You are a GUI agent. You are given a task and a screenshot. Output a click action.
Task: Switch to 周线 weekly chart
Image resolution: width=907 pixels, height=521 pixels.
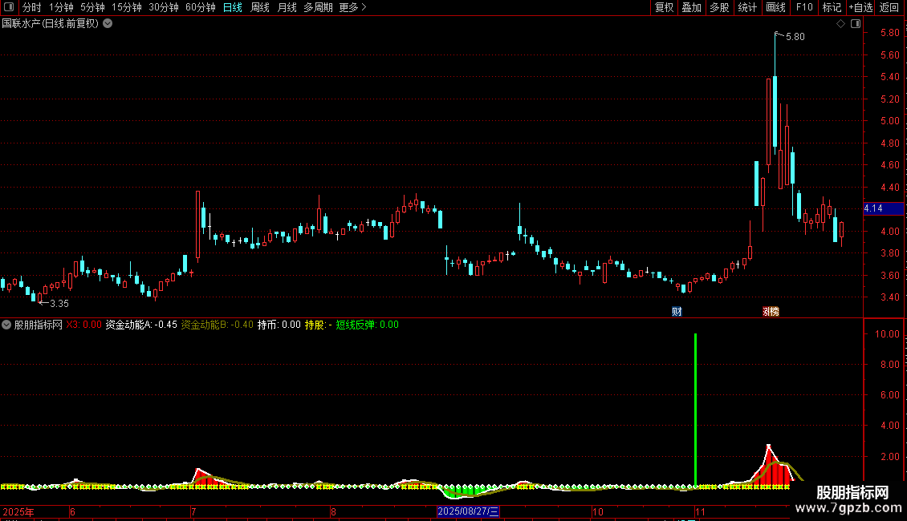pyautogui.click(x=260, y=7)
